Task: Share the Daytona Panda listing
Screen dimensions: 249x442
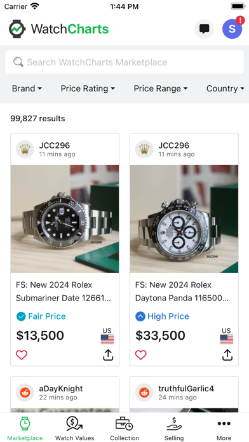Action: [x=227, y=355]
